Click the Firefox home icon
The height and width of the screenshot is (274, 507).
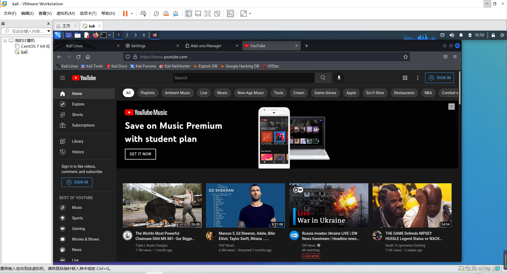[x=88, y=57]
